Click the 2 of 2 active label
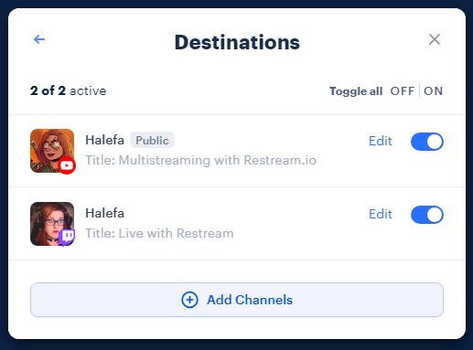 click(69, 90)
